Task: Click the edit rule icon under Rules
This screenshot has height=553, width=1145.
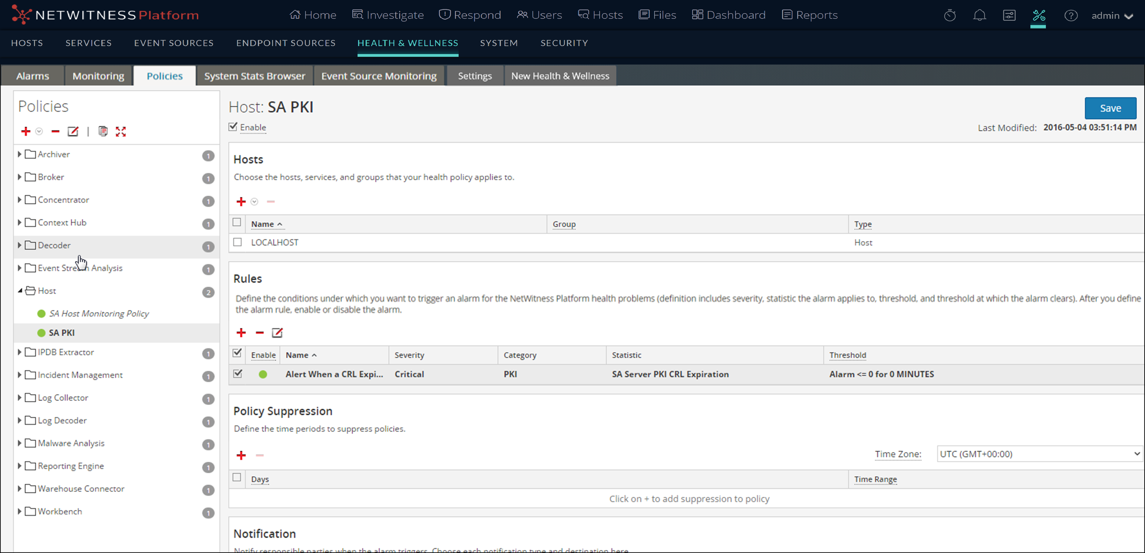Action: pos(277,333)
